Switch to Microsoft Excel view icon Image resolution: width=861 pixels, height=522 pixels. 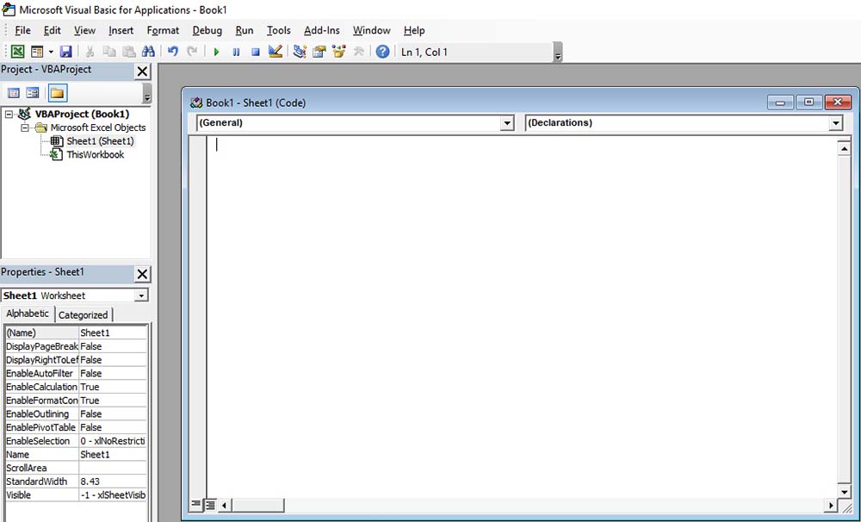pyautogui.click(x=17, y=52)
